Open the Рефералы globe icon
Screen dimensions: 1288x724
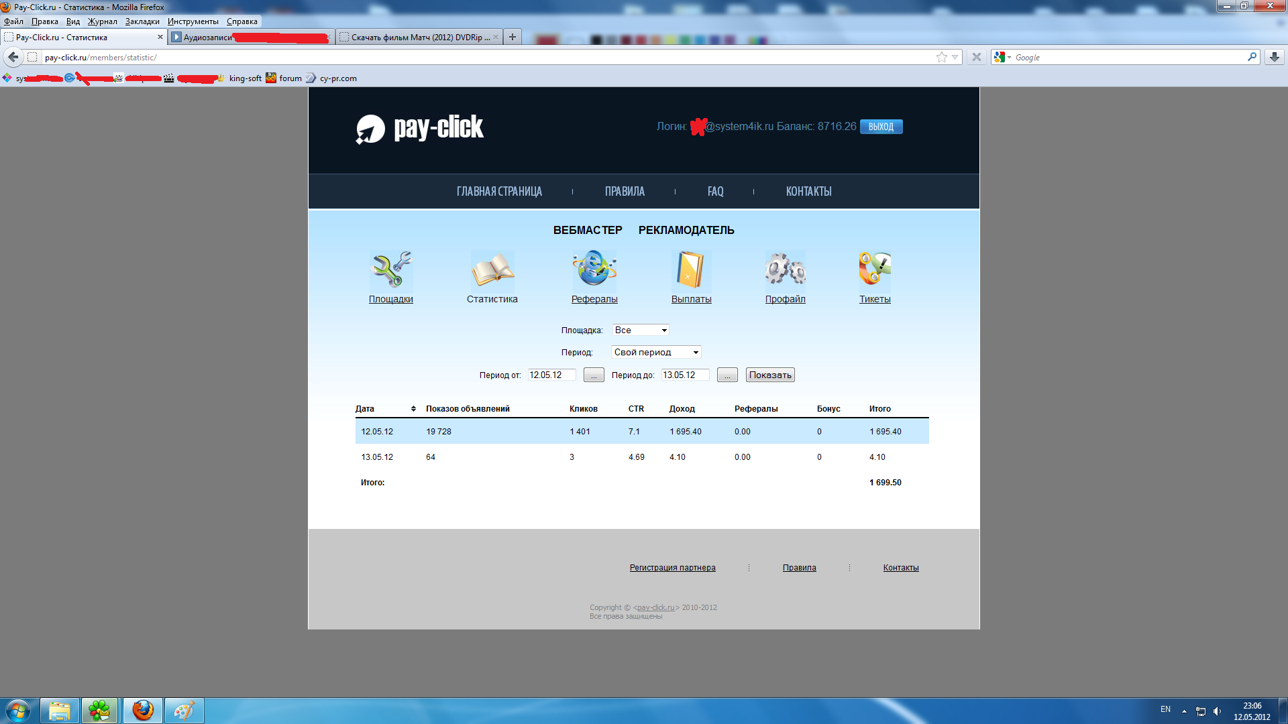[594, 268]
